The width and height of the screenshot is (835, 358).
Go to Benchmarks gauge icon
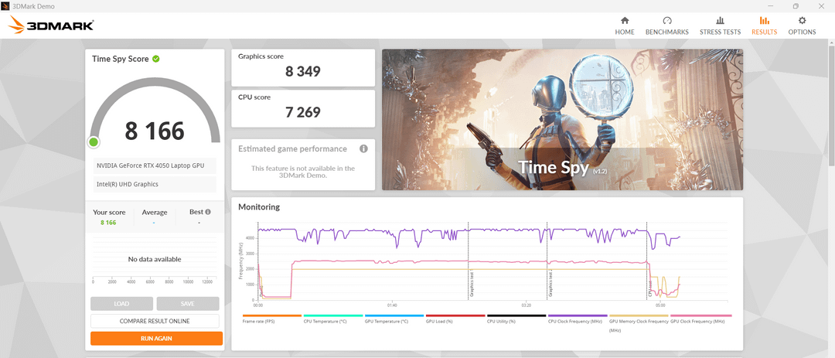tap(666, 21)
